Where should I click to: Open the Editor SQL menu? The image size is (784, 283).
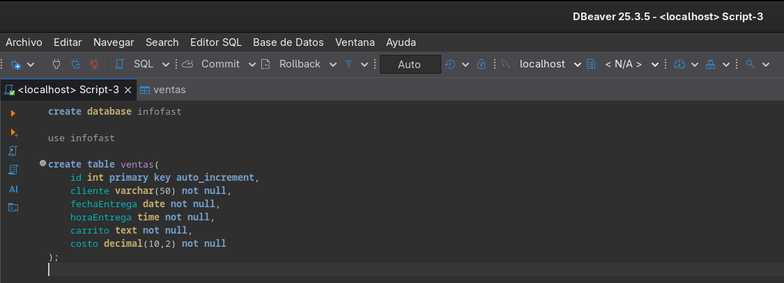pyautogui.click(x=215, y=42)
